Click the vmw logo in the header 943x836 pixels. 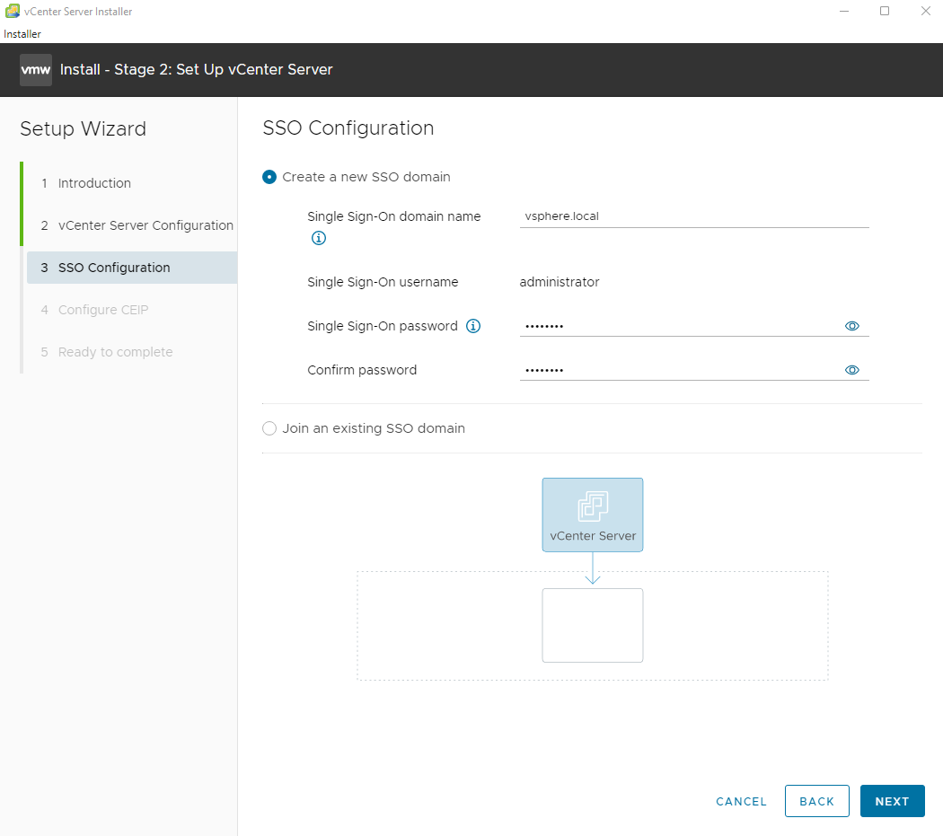36,70
